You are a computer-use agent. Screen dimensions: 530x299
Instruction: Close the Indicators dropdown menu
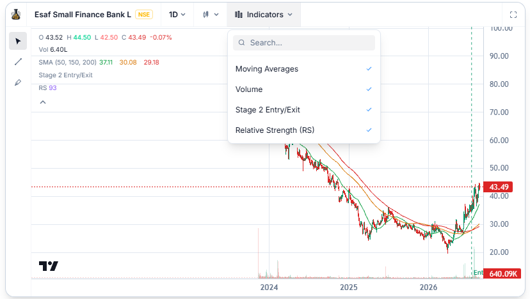(x=264, y=15)
